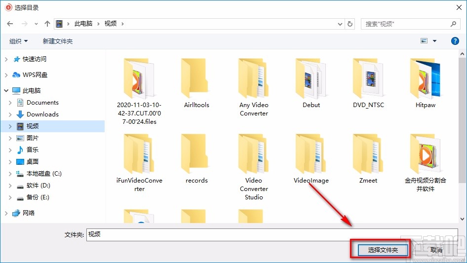Expand the 网络 tree node
This screenshot has height=263, width=467.
[6, 213]
